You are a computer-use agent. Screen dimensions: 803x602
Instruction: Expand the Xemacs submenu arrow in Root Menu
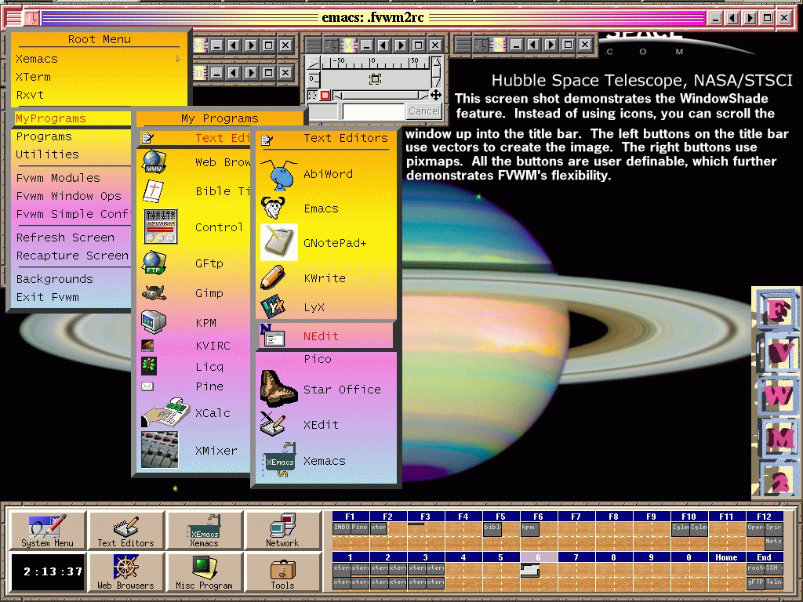[x=178, y=59]
